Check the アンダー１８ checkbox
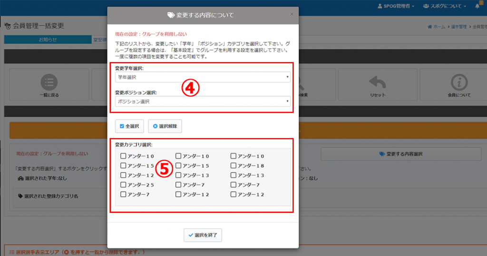This screenshot has width=487, height=256. tap(234, 165)
